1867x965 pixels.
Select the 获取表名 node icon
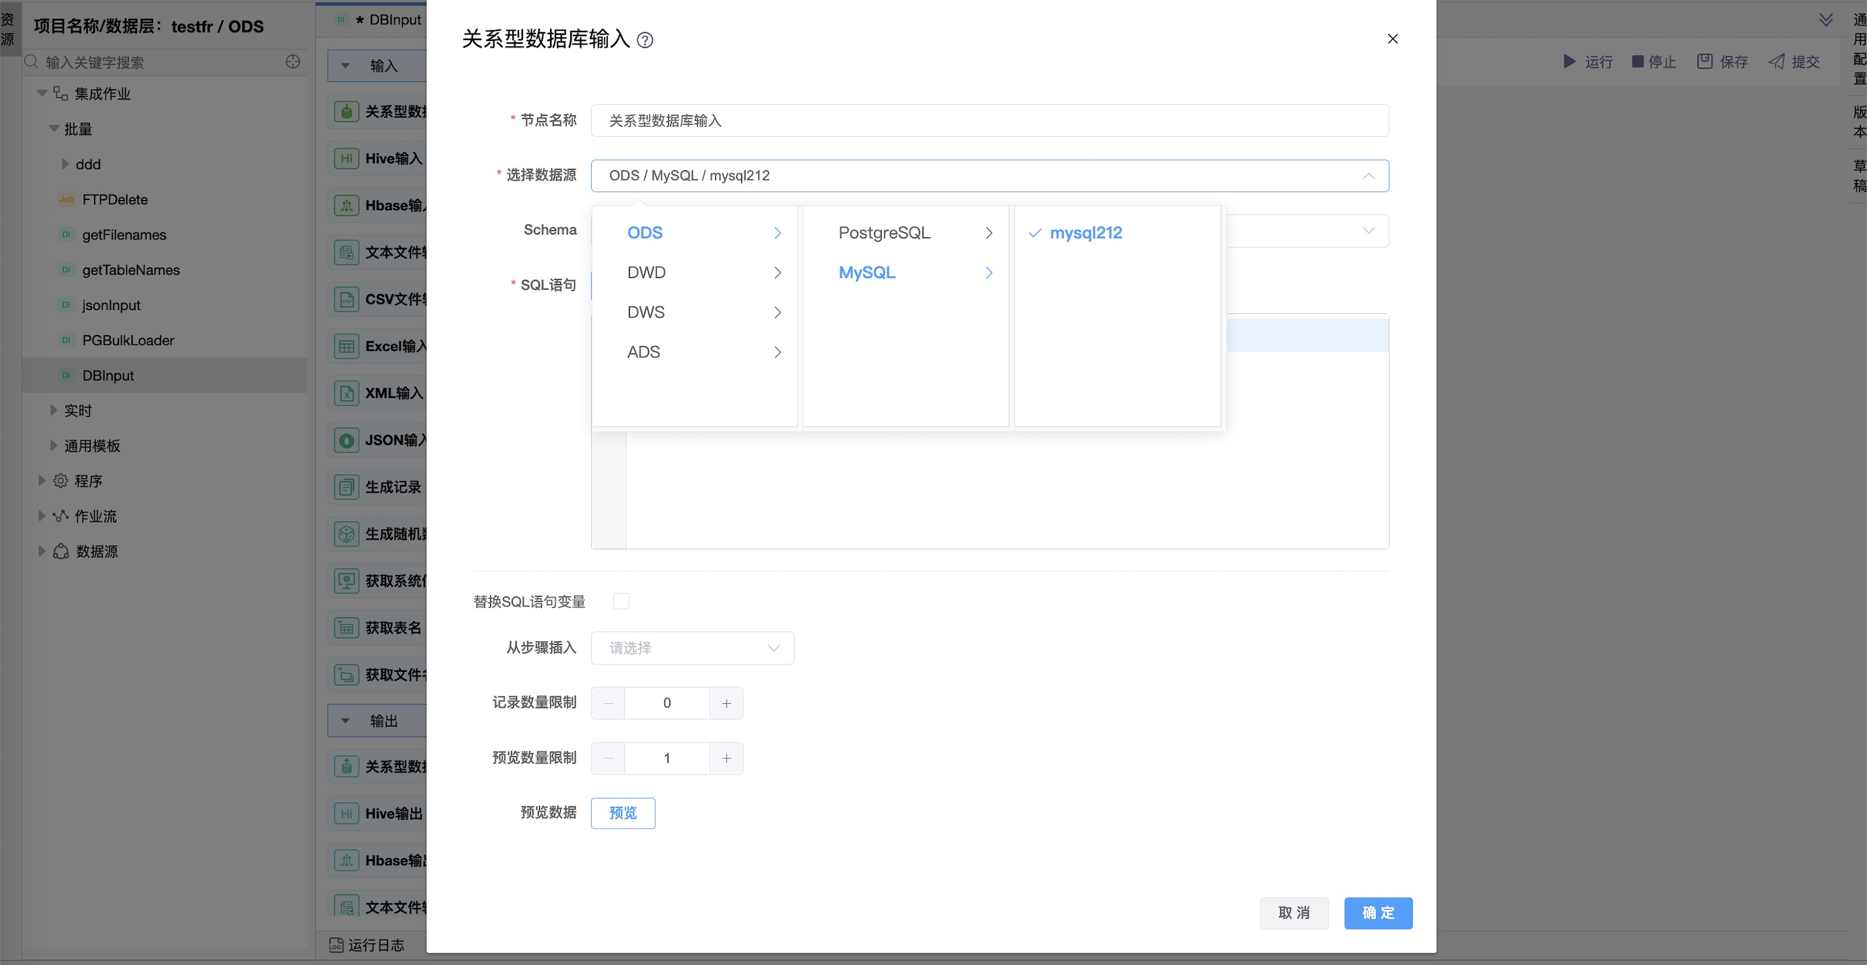[346, 627]
